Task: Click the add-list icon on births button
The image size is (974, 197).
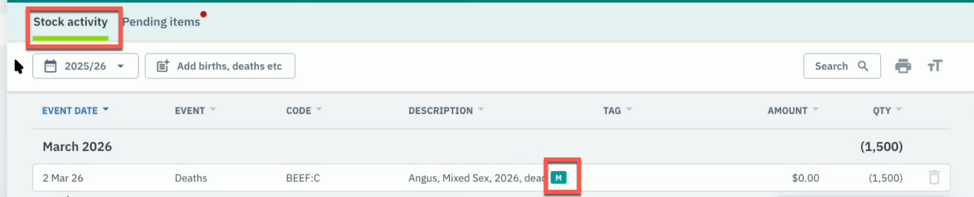Action: (x=163, y=66)
